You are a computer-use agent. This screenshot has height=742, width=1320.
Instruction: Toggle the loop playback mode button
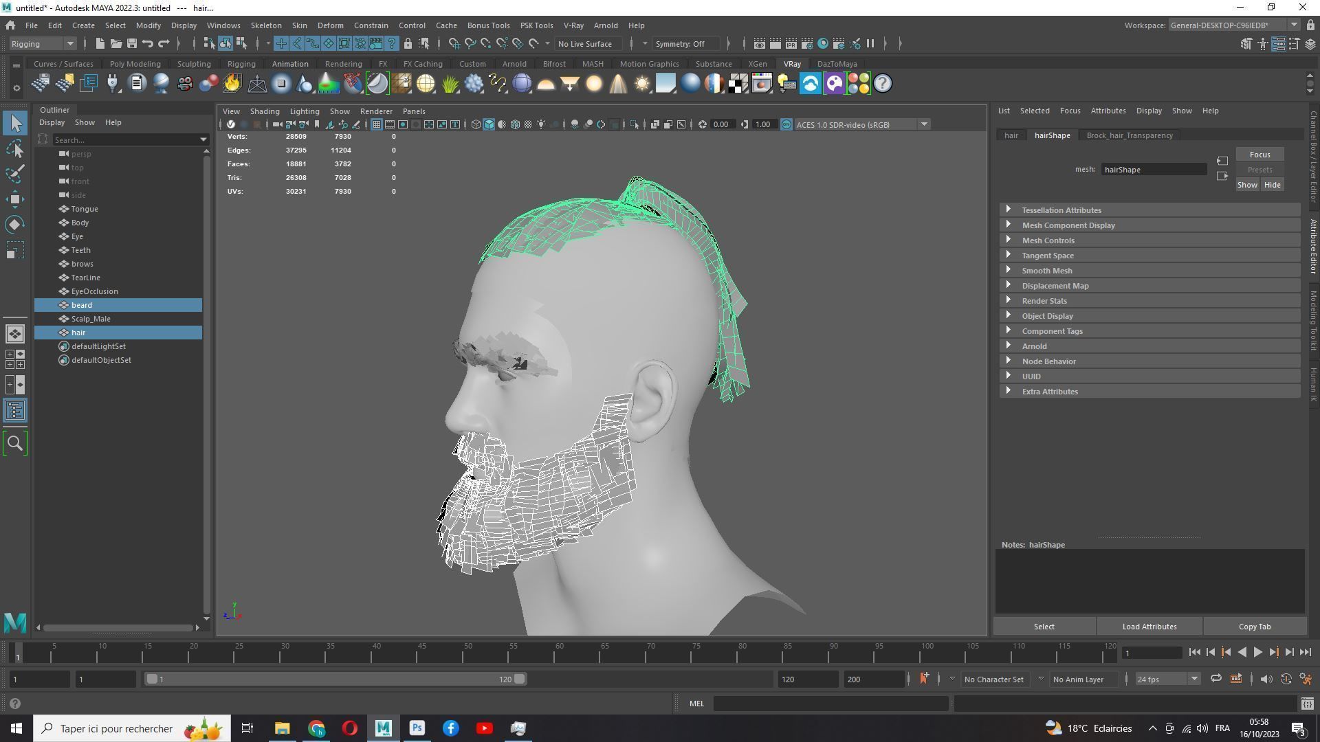[1215, 679]
